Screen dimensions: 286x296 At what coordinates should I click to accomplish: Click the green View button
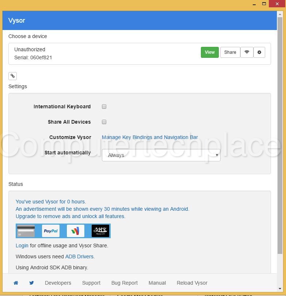click(x=210, y=52)
